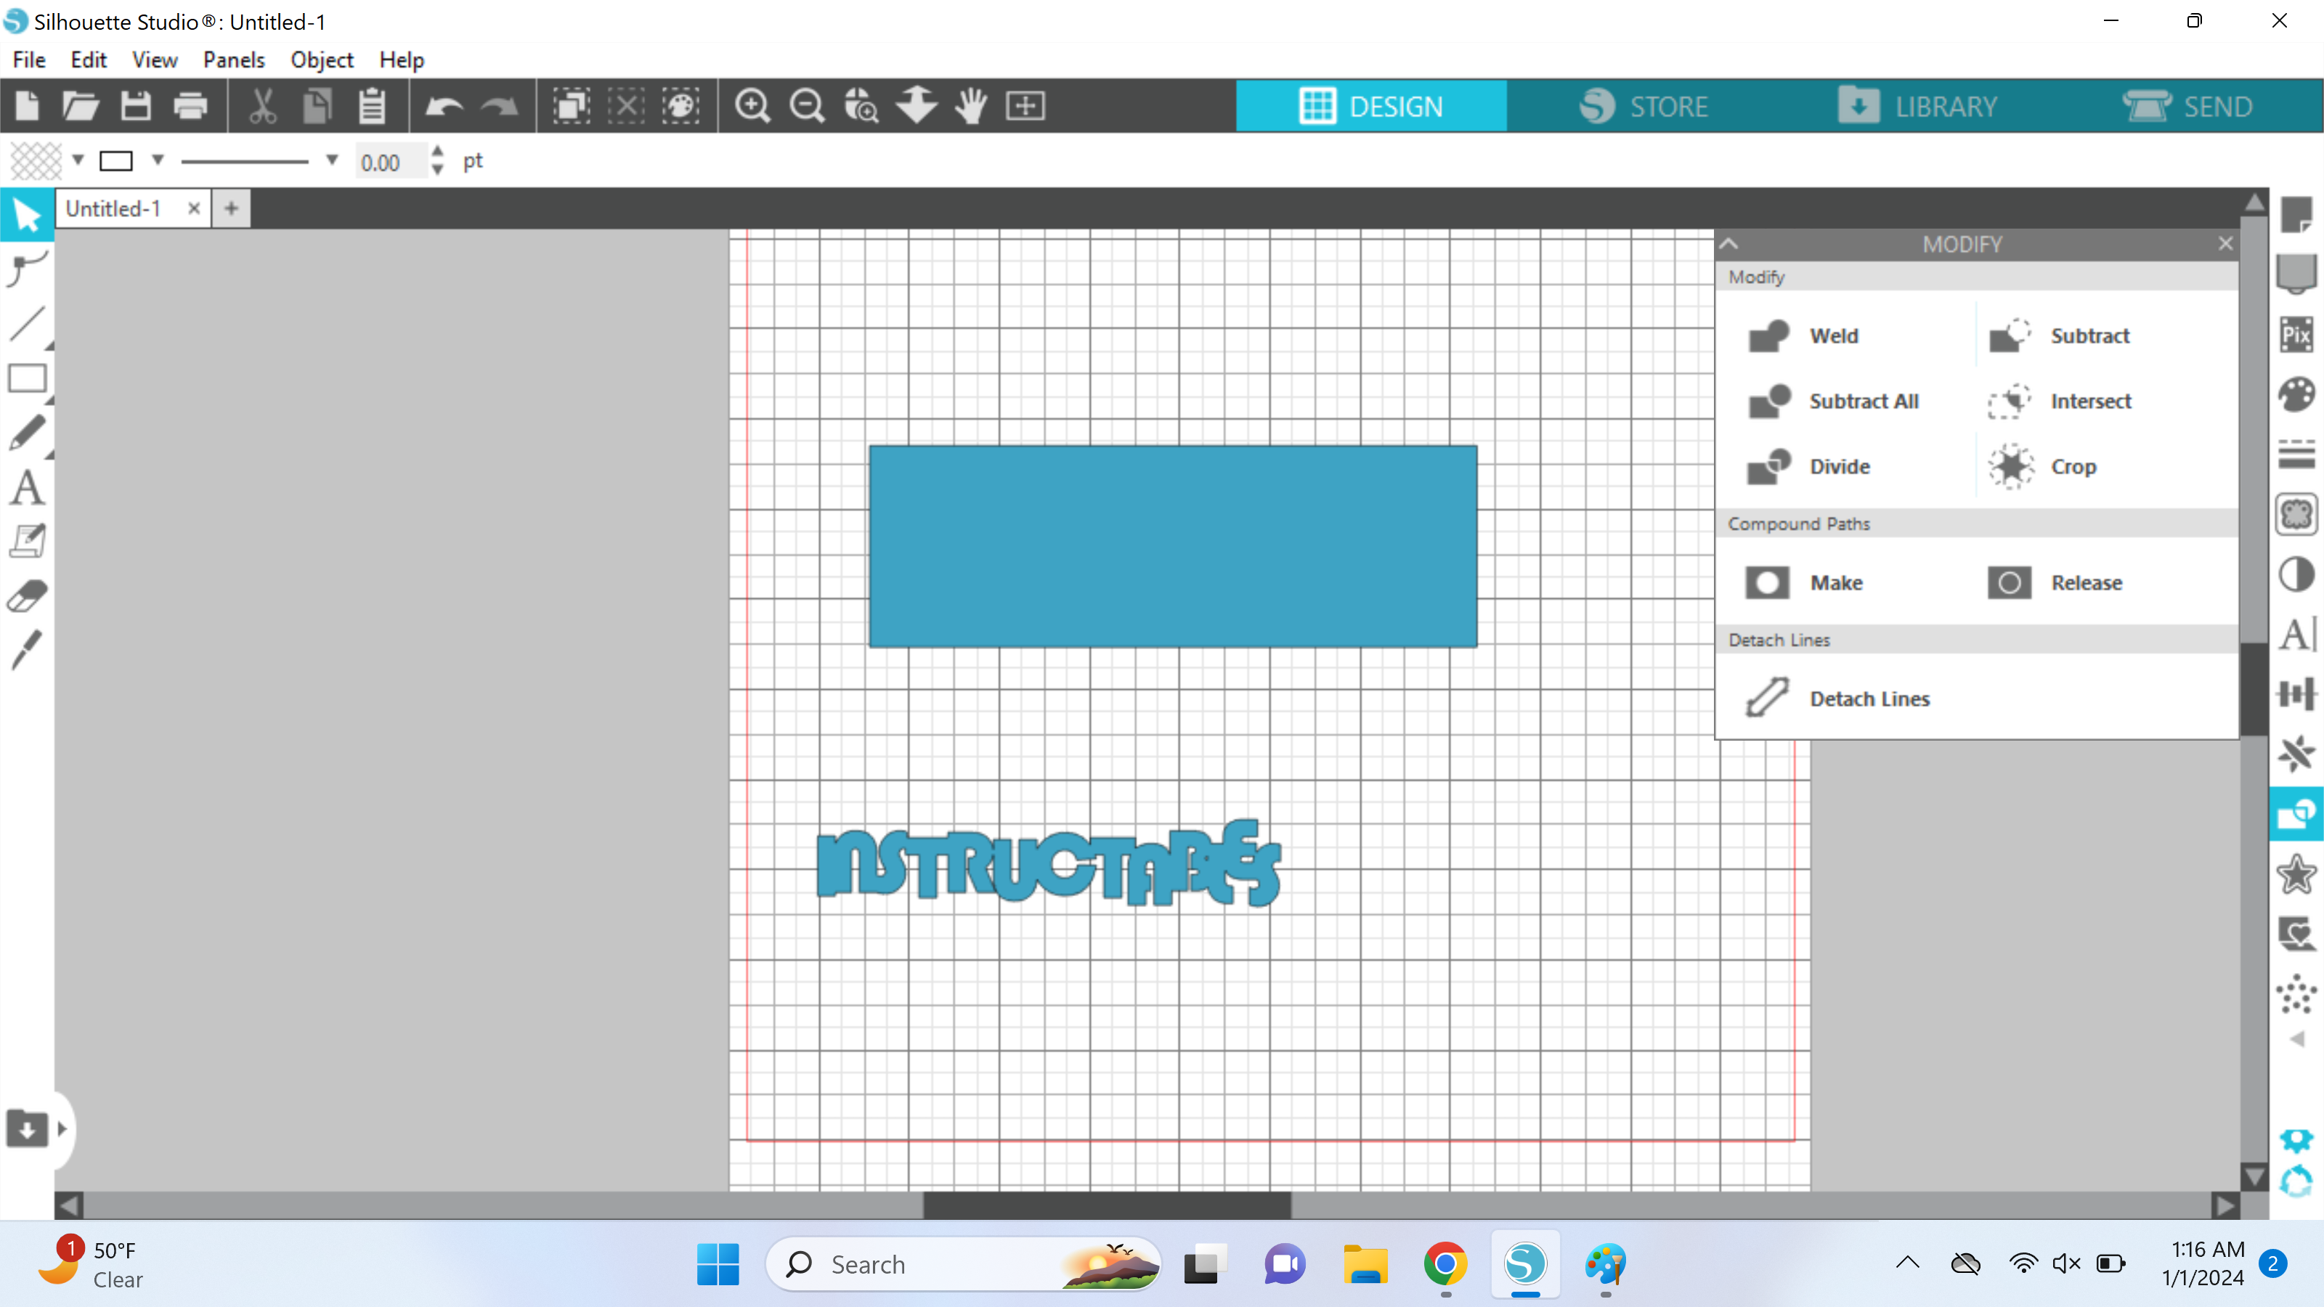Click the Detach Lines button
This screenshot has height=1307, width=2324.
click(x=1837, y=698)
